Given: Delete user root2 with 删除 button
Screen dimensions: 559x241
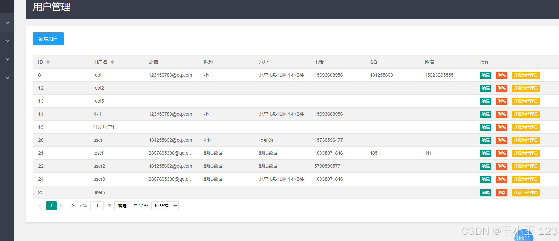Looking at the screenshot, I should pyautogui.click(x=502, y=88).
